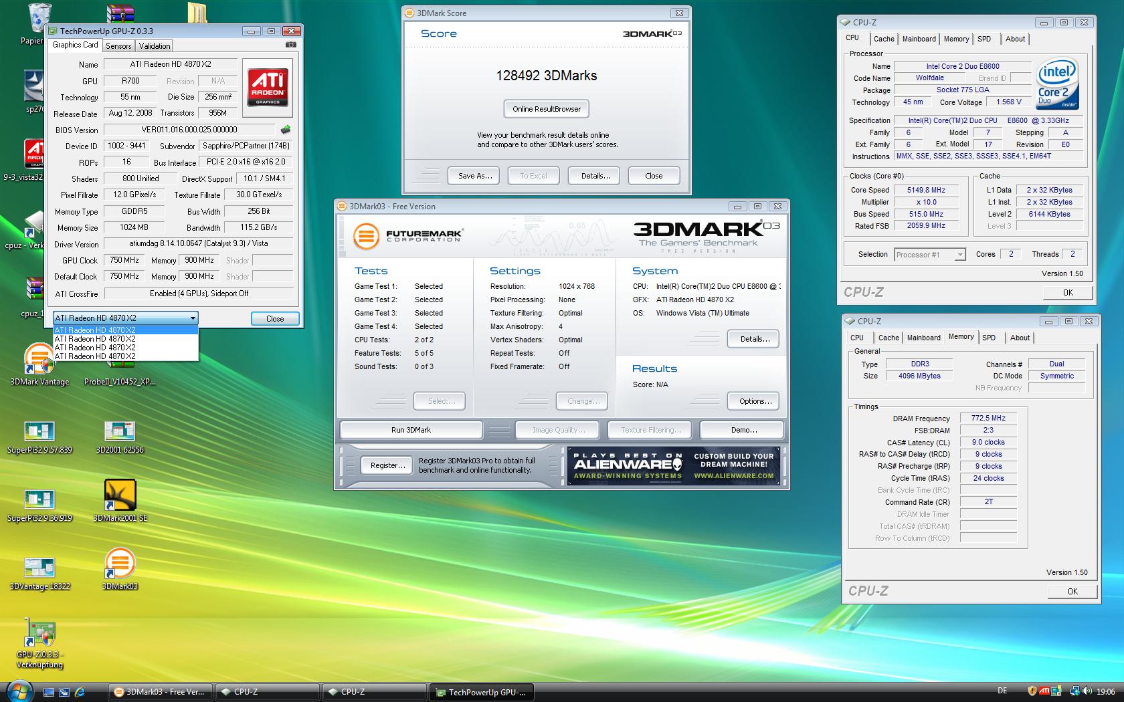This screenshot has width=1124, height=702.
Task: Click Close in 3DMark Score window
Action: pyautogui.click(x=654, y=176)
